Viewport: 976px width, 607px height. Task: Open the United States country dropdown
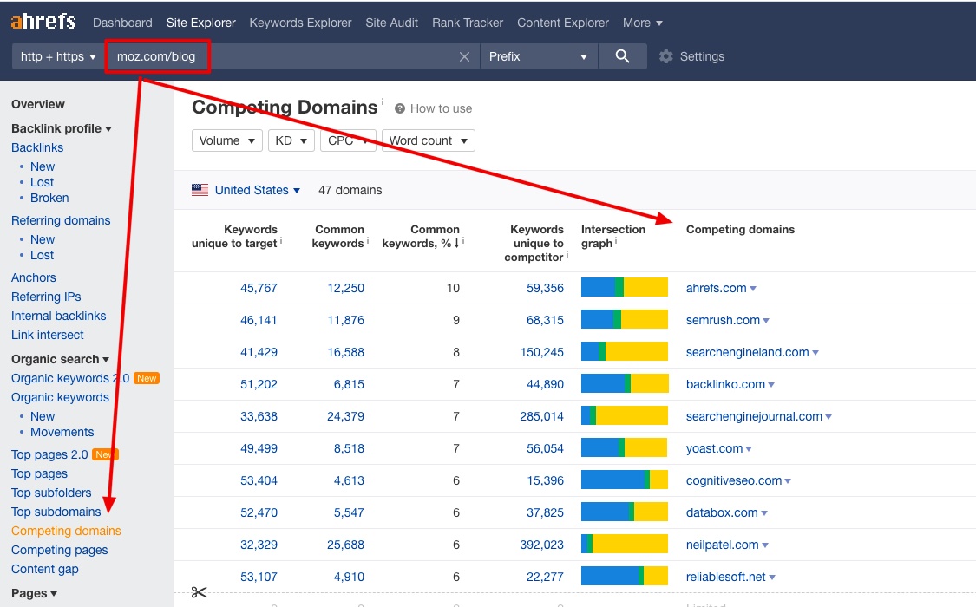[257, 190]
